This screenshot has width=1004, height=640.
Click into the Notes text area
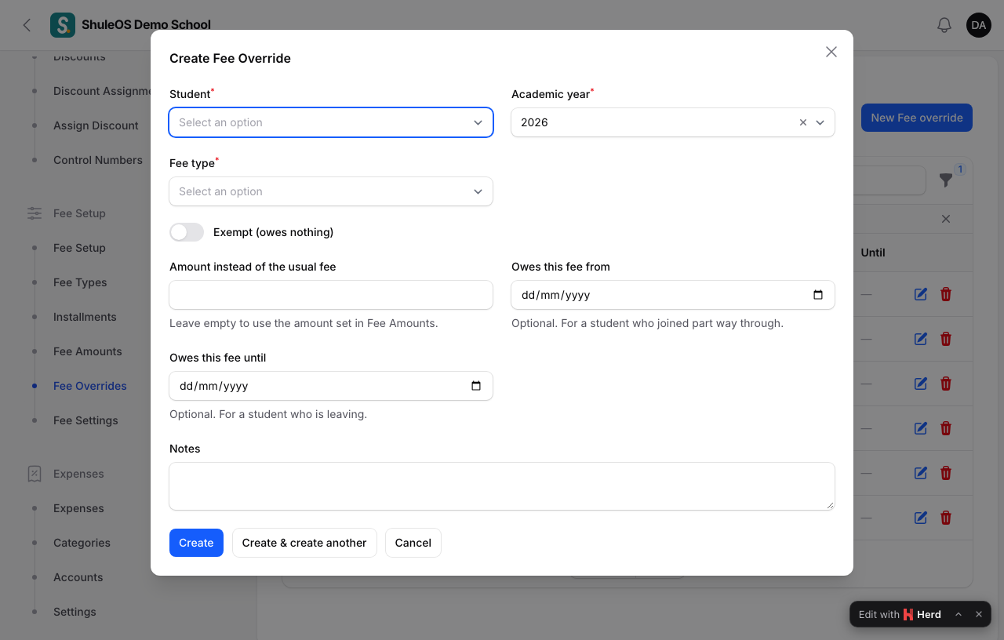point(502,486)
